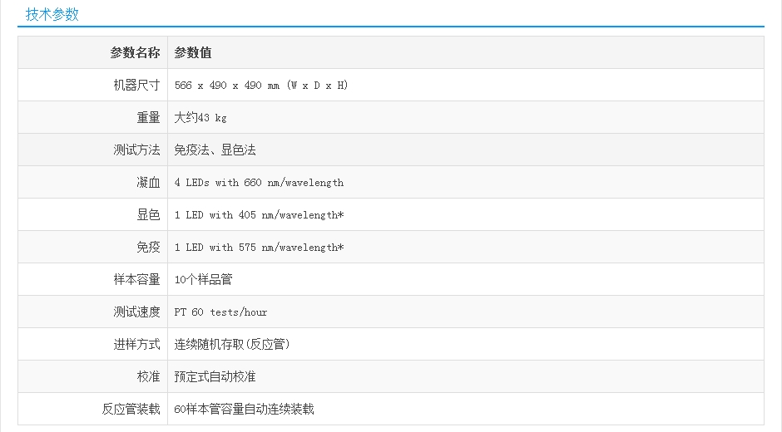The image size is (782, 432).
Task: Click the 免疫法、显色法 value
Action: (x=215, y=150)
